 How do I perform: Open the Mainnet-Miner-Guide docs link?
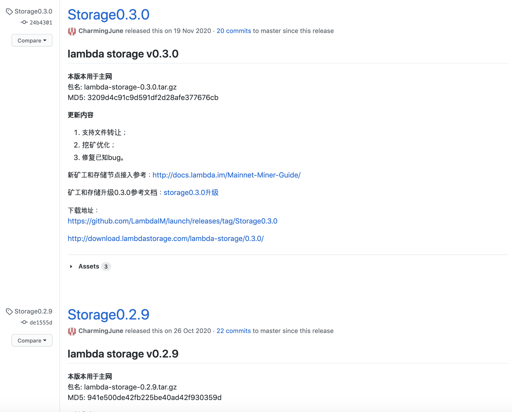(x=226, y=175)
